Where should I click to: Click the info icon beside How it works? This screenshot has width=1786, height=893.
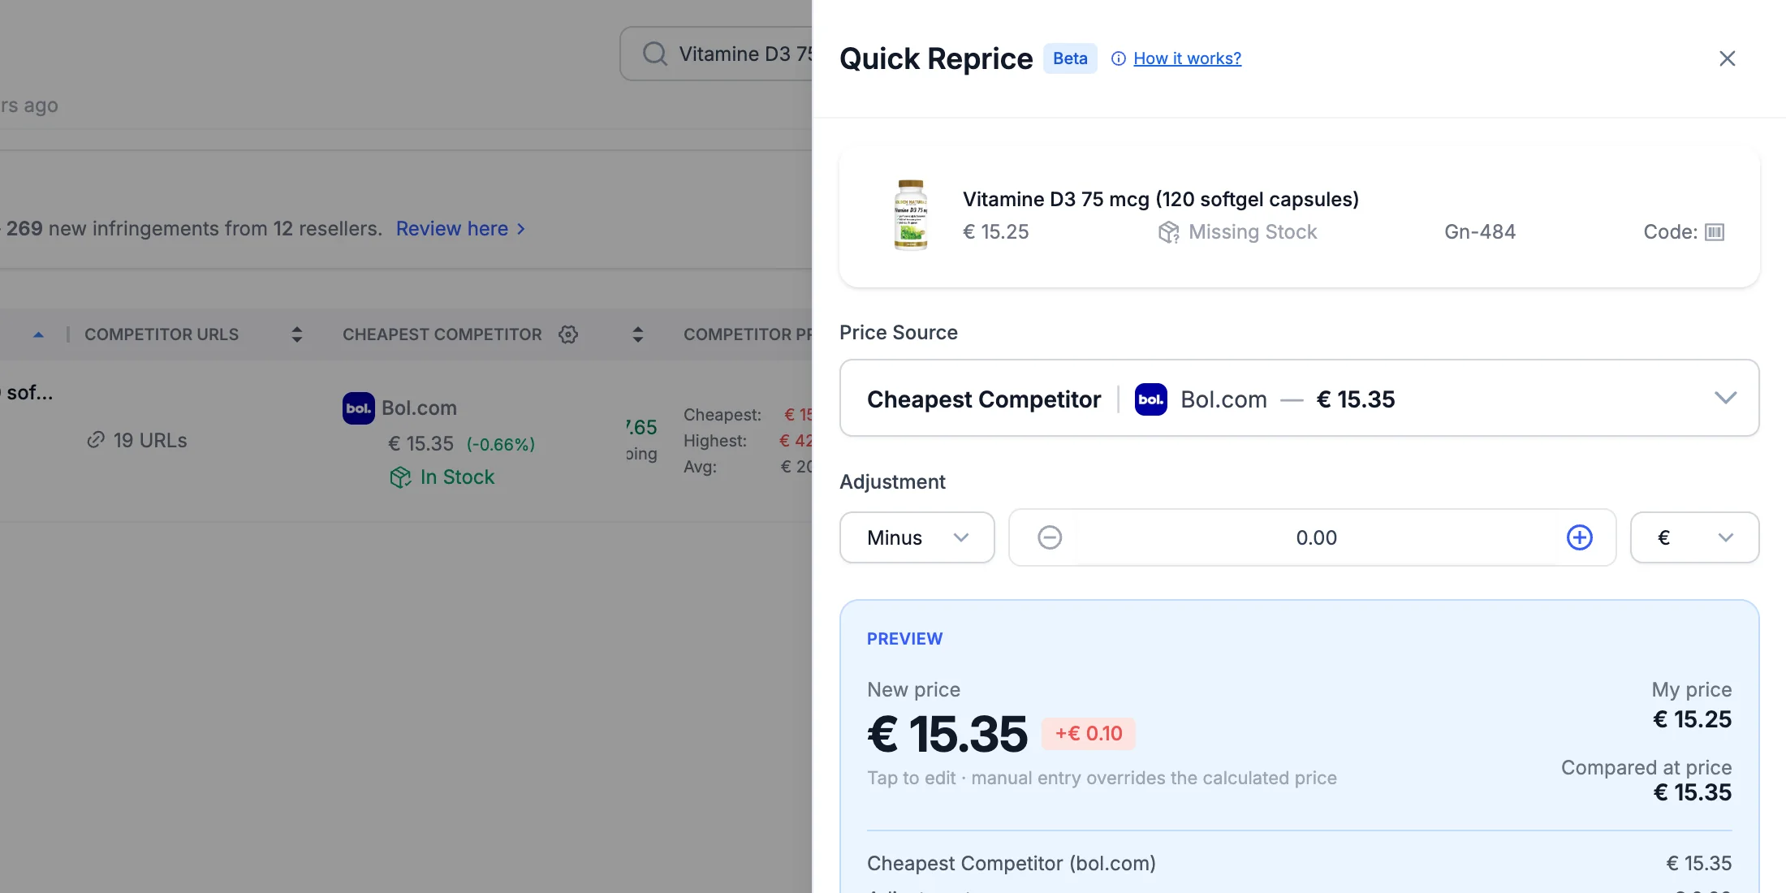(x=1119, y=58)
